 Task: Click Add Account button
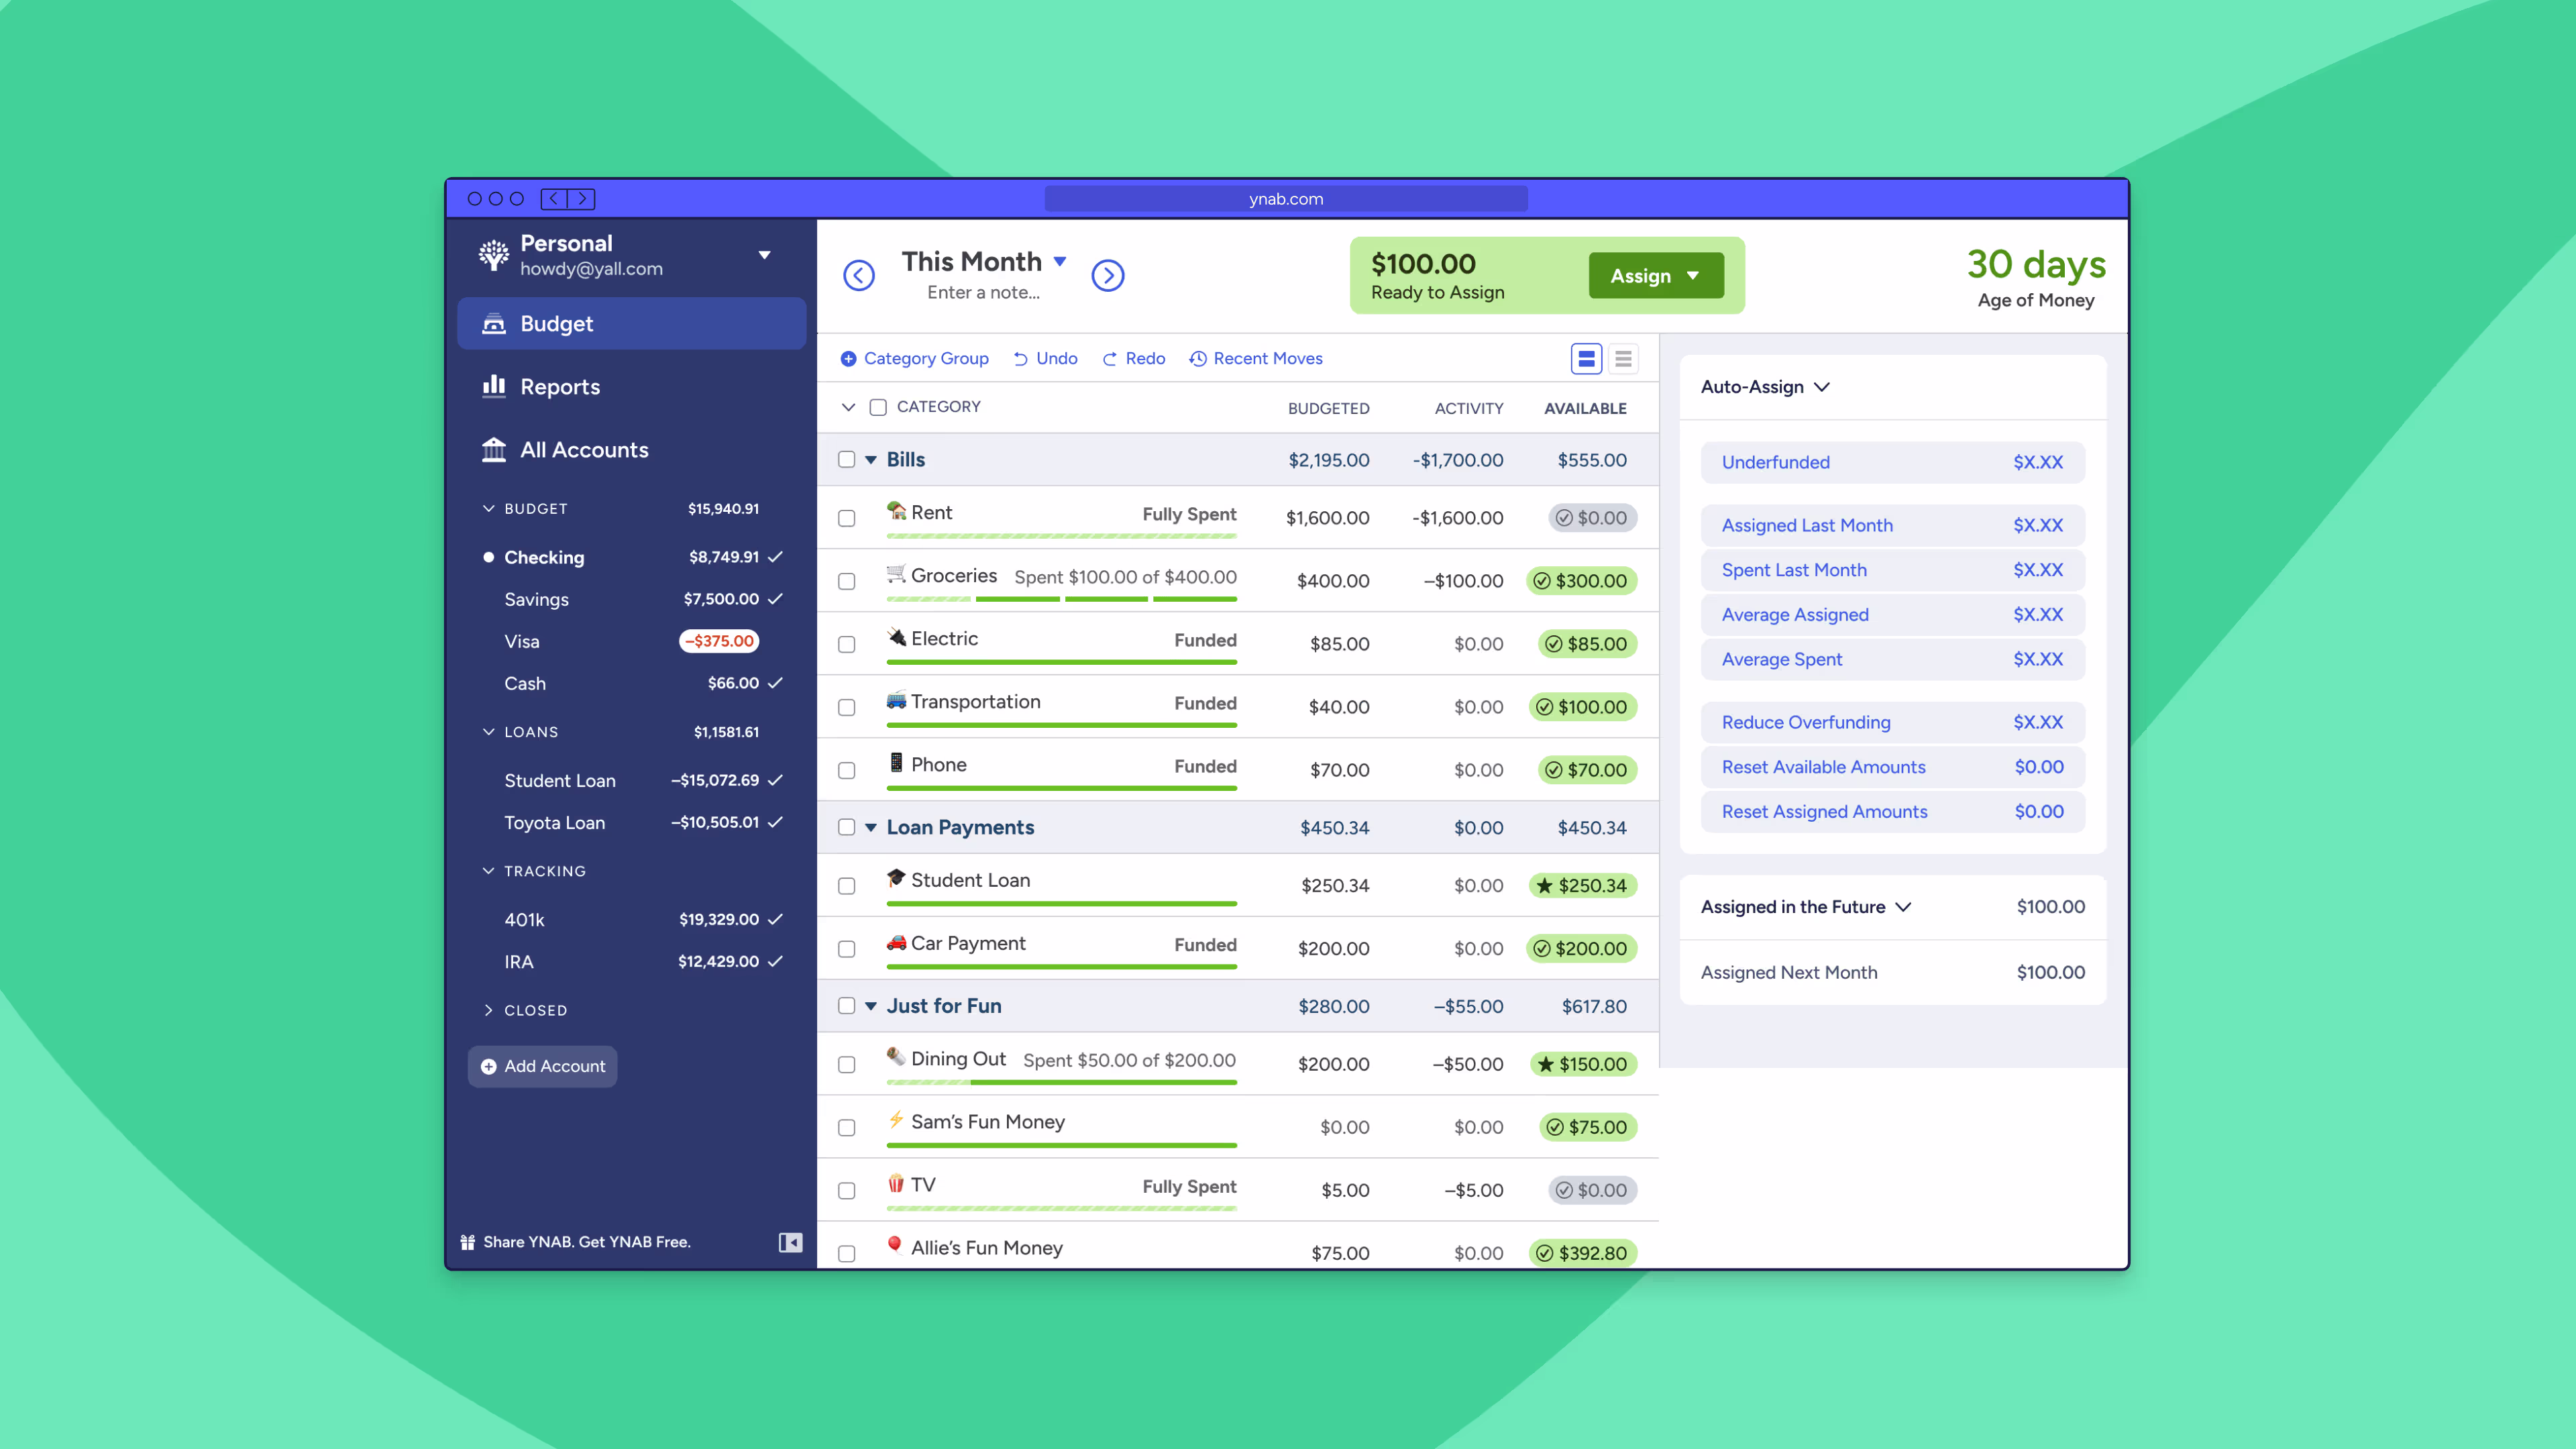(x=542, y=1066)
